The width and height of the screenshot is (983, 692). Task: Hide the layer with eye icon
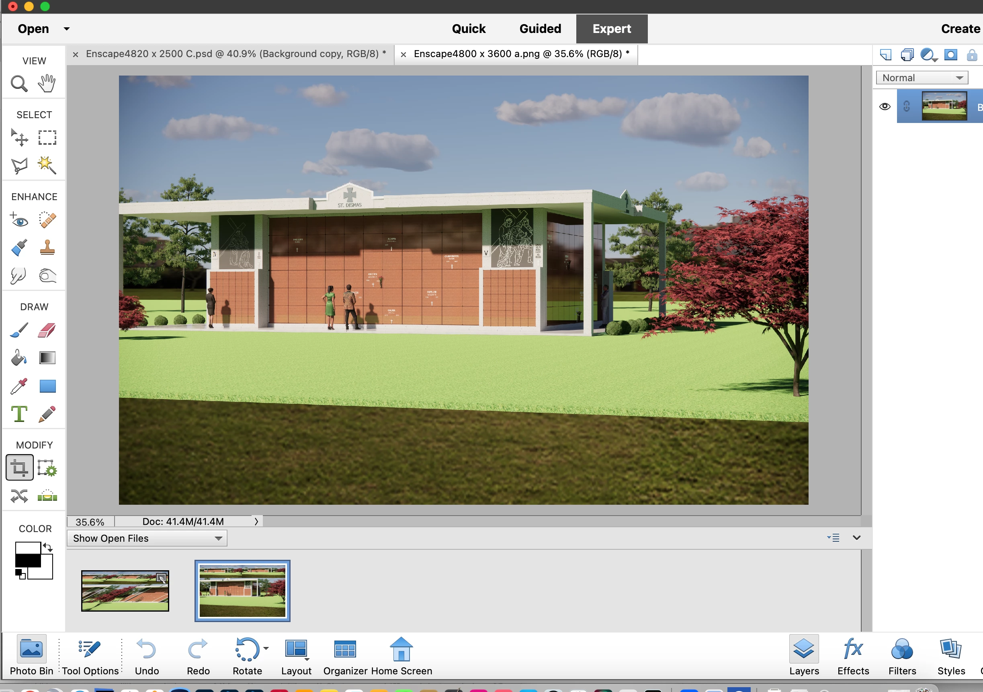click(x=885, y=106)
